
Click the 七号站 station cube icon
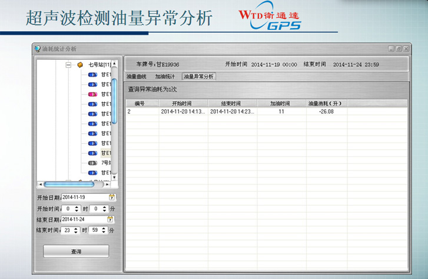(80, 65)
